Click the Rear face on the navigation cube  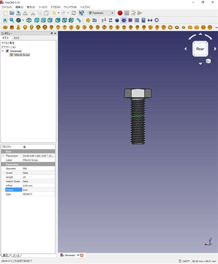[x=200, y=49]
